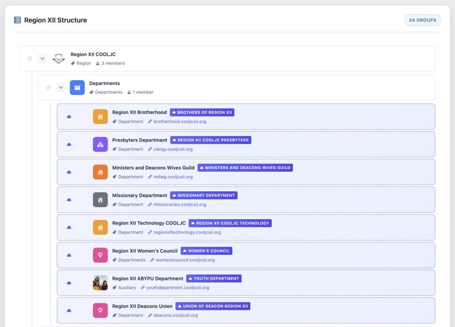Click the Union of Deacon Region XII badge
Screen dimensions: 455x327
(x=213, y=306)
